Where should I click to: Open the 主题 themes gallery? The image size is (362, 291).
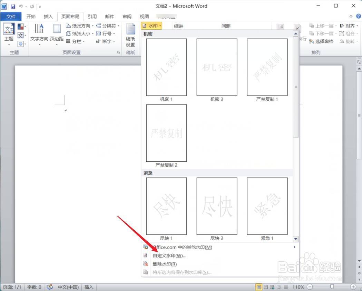coord(9,34)
